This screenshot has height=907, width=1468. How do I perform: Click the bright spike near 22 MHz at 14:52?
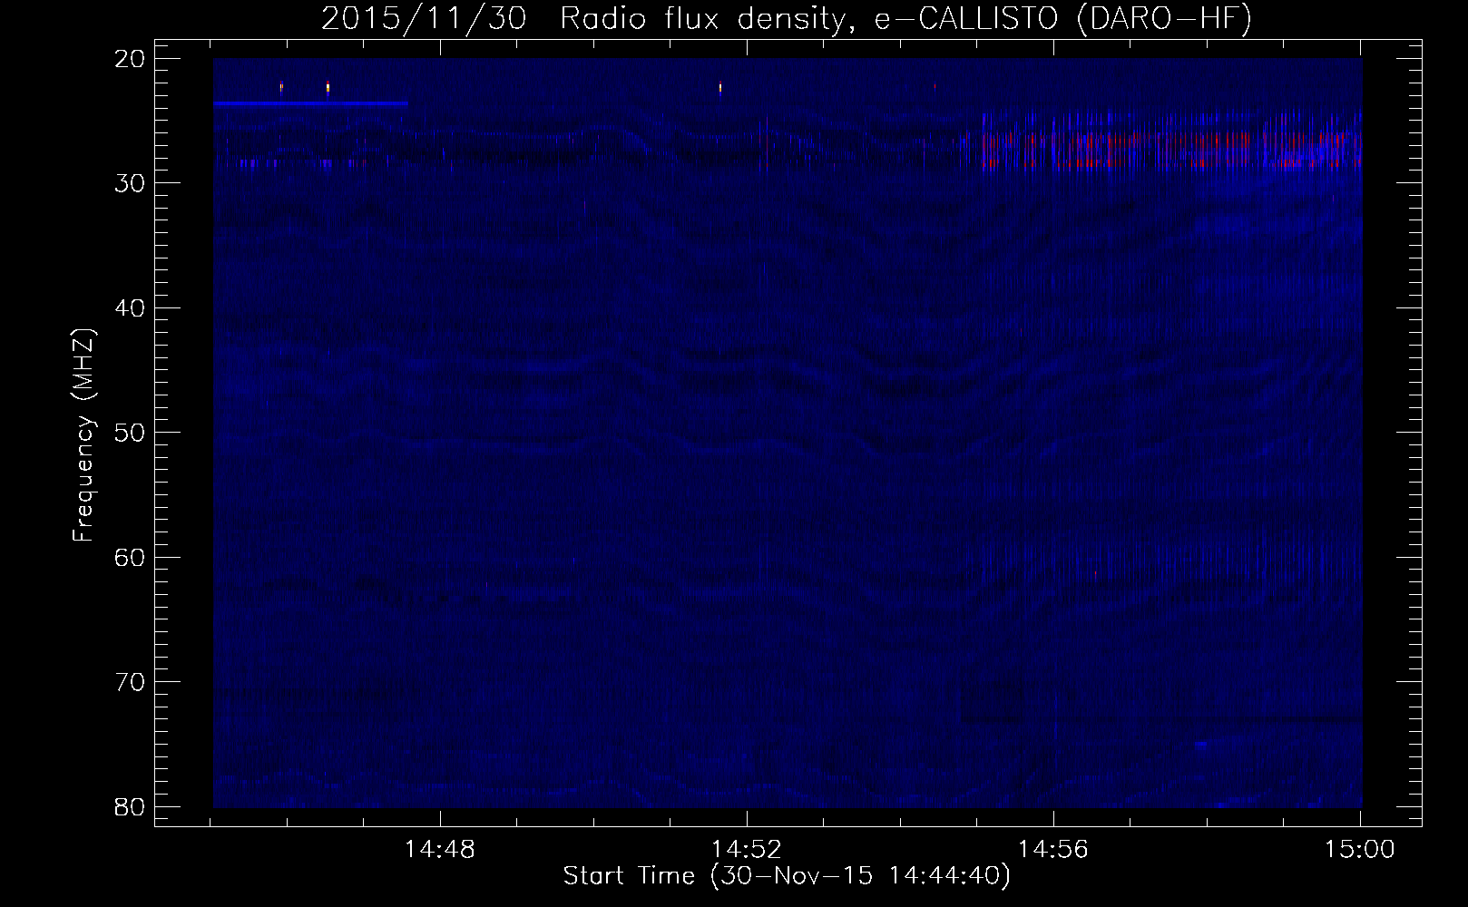point(720,88)
